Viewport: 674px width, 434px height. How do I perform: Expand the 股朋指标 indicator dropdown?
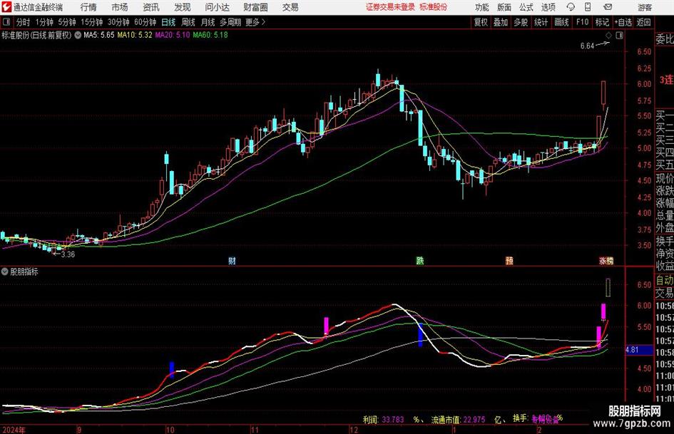coord(5,272)
